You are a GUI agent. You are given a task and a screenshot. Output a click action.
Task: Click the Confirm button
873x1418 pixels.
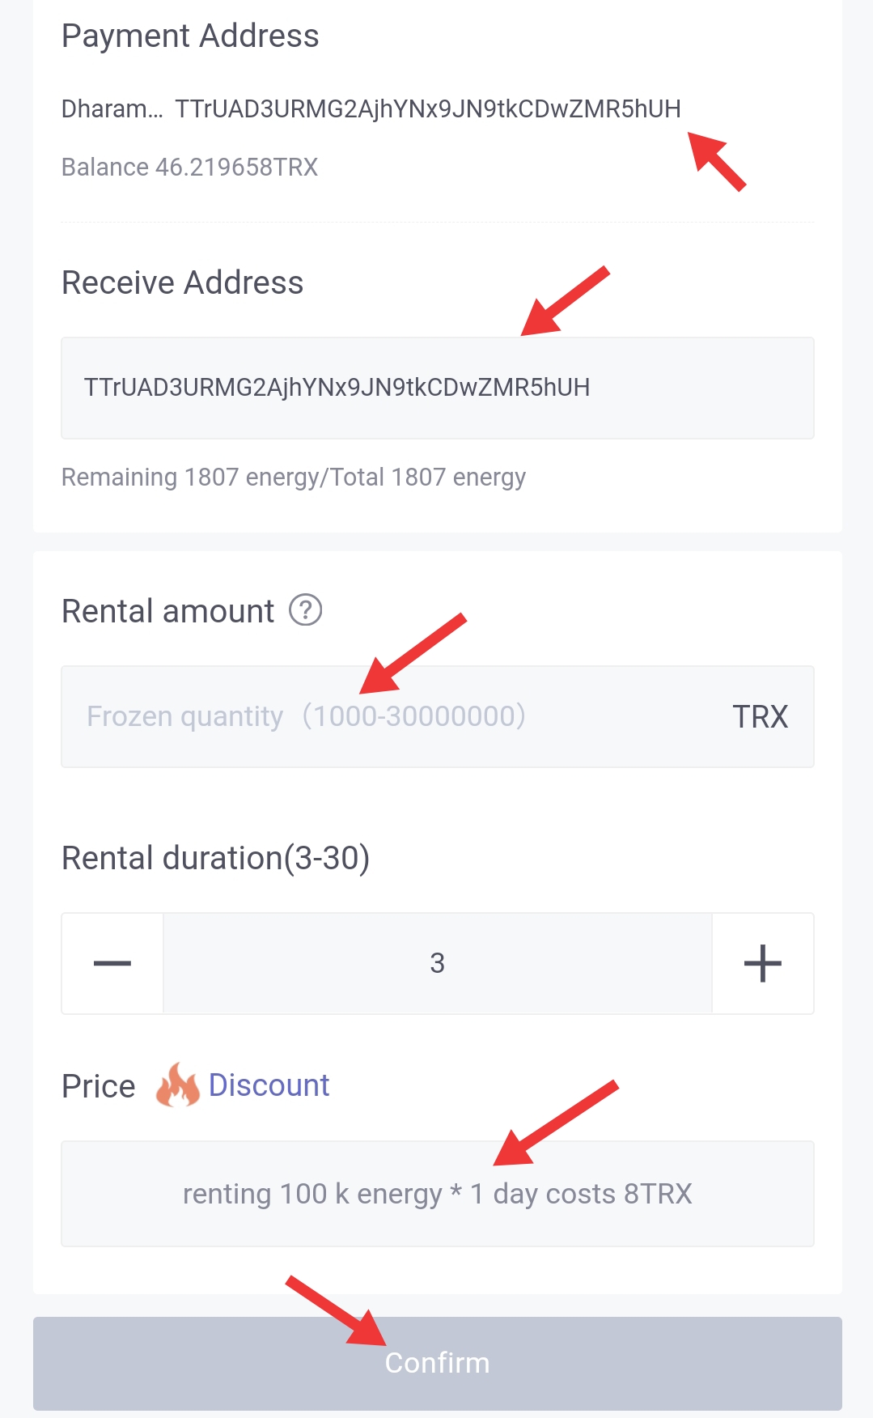[x=437, y=1363]
